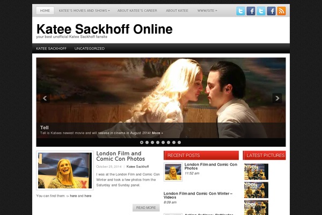This screenshot has height=215, width=322.
Task: Select the third slider pagination dot
Action: tap(152, 142)
